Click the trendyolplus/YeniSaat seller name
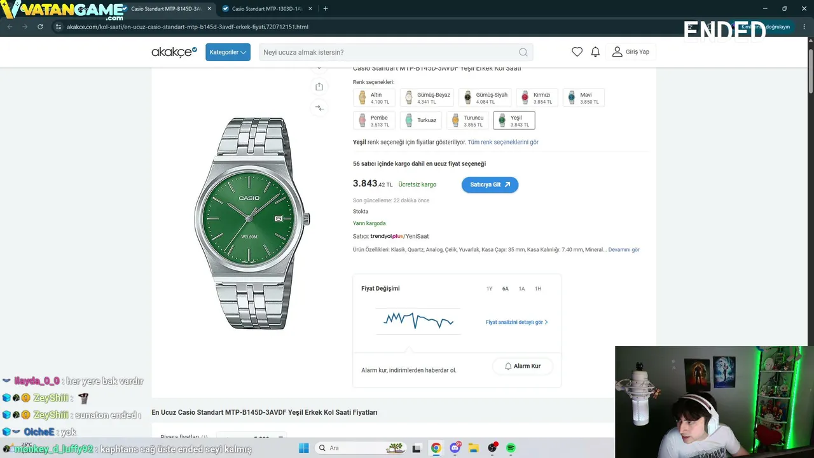814x458 pixels. pos(399,237)
